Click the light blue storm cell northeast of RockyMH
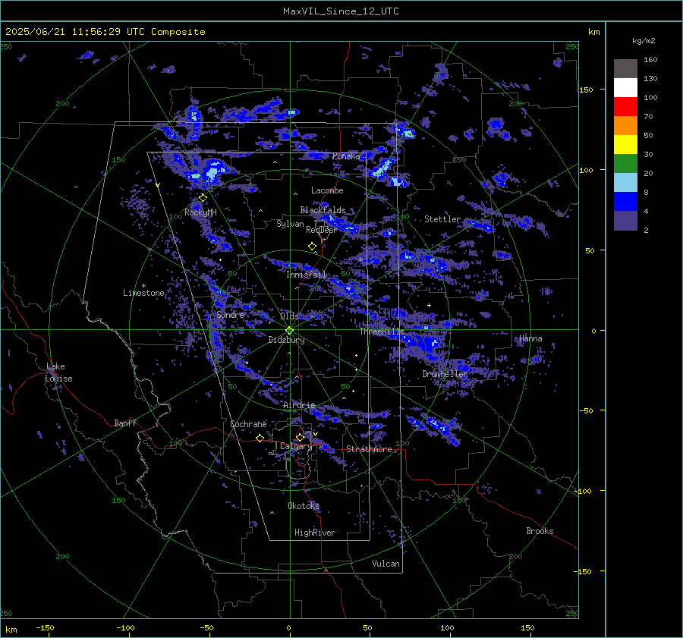The image size is (683, 638). point(211,171)
